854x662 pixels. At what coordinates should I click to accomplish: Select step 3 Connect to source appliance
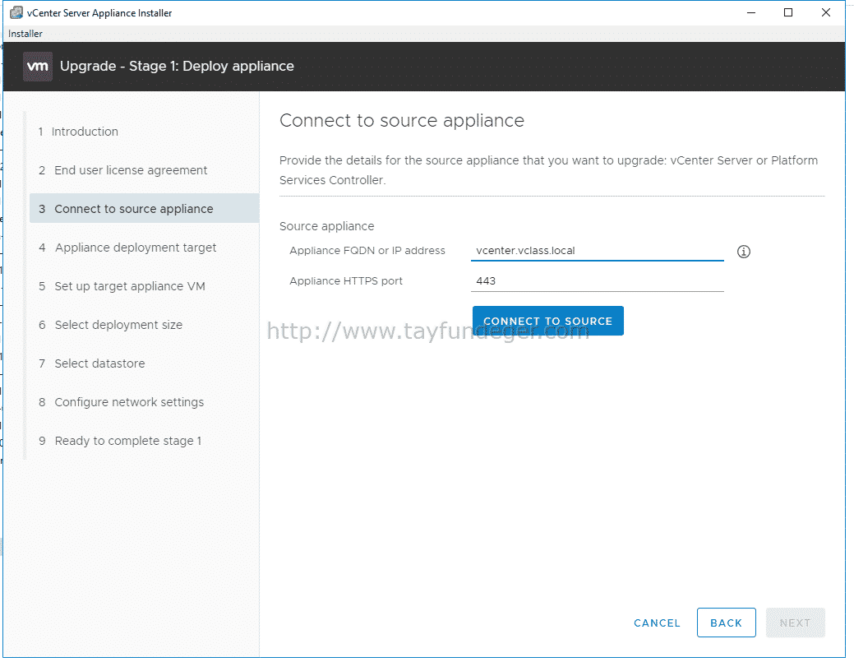(144, 209)
